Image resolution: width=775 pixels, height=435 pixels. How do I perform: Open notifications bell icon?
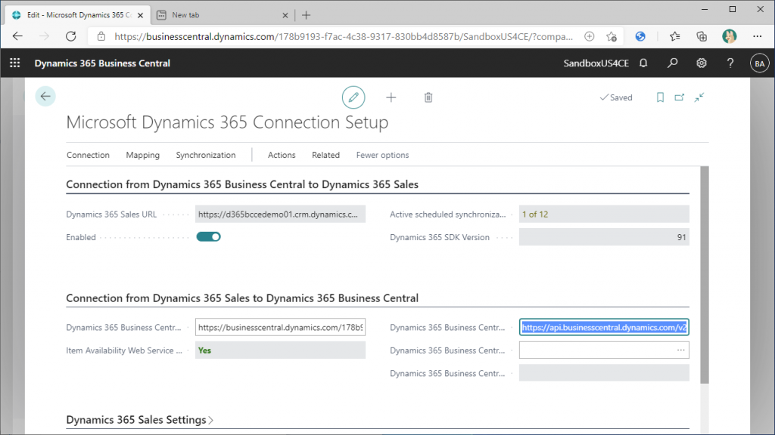tap(643, 63)
